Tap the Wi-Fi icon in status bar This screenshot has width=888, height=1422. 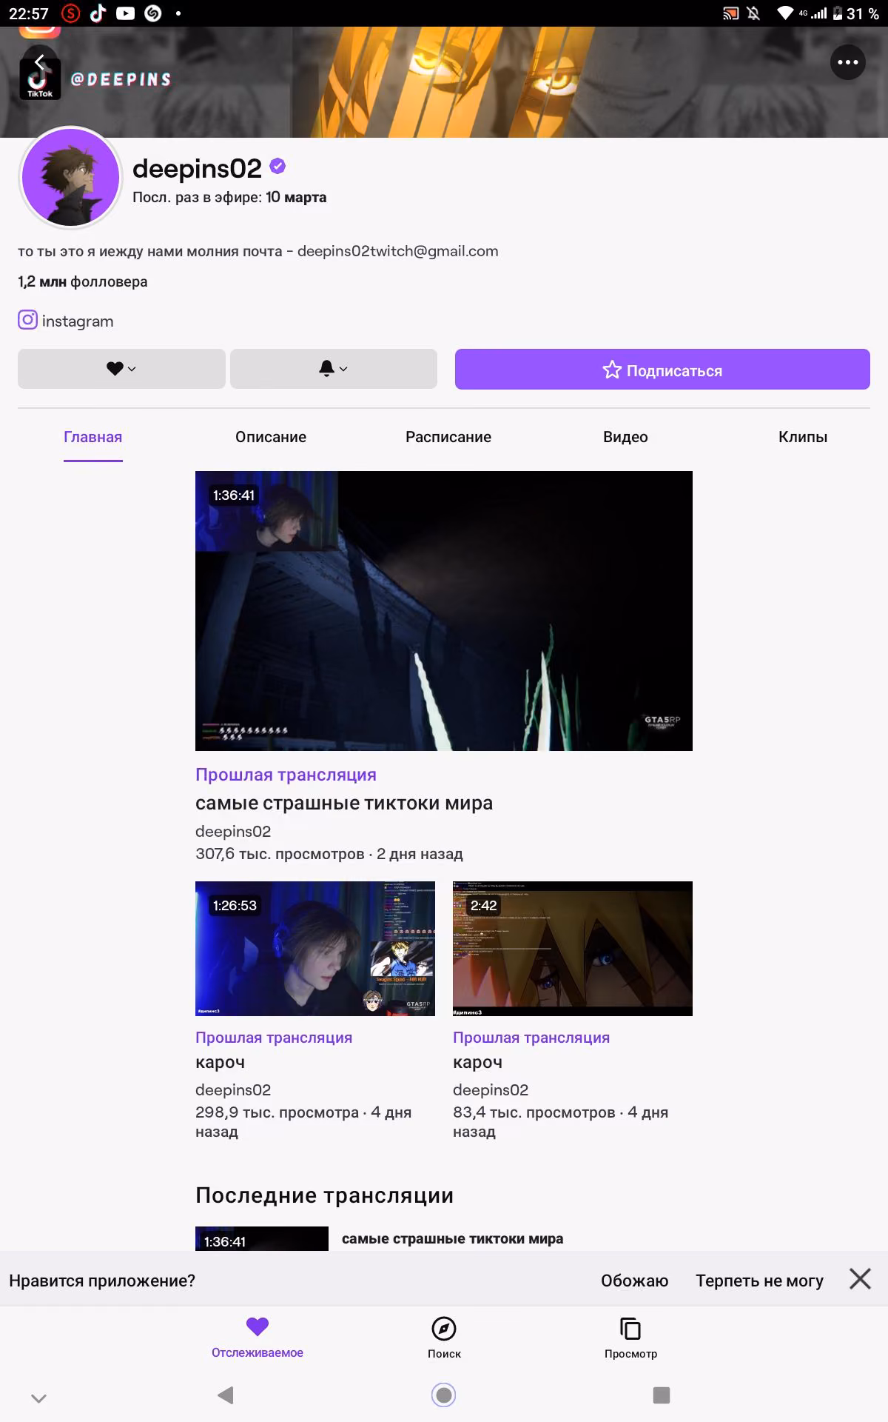[x=784, y=13]
